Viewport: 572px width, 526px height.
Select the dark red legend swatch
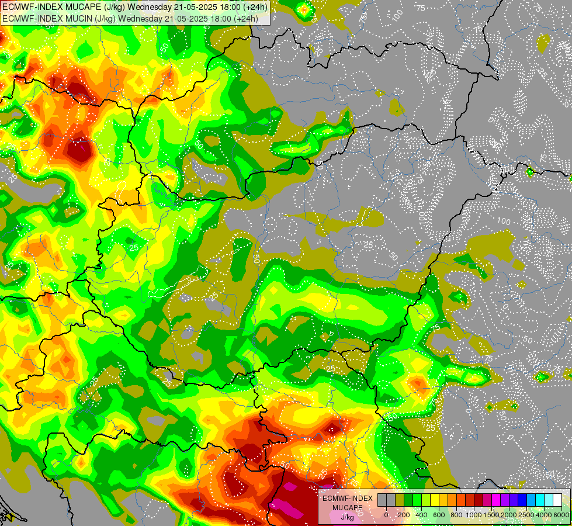click(x=479, y=500)
